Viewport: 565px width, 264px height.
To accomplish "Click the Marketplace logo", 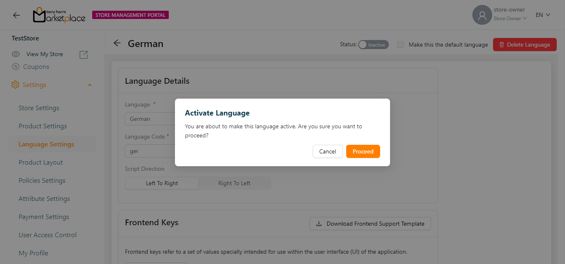I will point(59,15).
